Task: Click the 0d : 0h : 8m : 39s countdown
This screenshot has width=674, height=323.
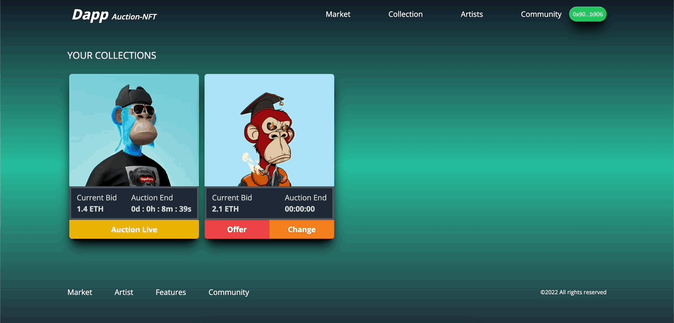Action: coord(161,209)
